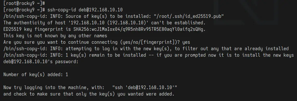Viewport: 297px width, 101px height.
Task: Click the id_ed25519.pub key path
Action: (189, 16)
